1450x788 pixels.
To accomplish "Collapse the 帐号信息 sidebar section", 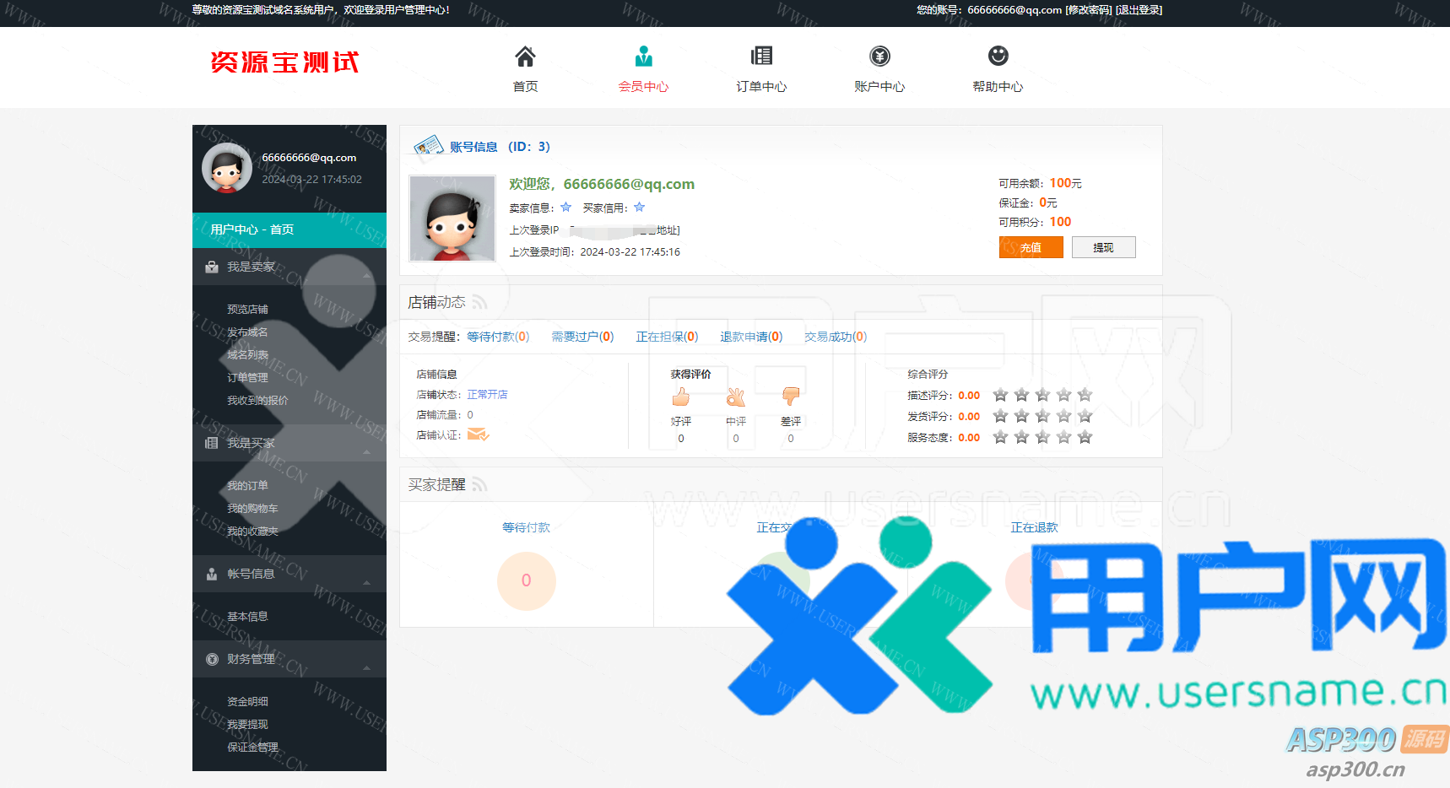I will click(x=367, y=582).
